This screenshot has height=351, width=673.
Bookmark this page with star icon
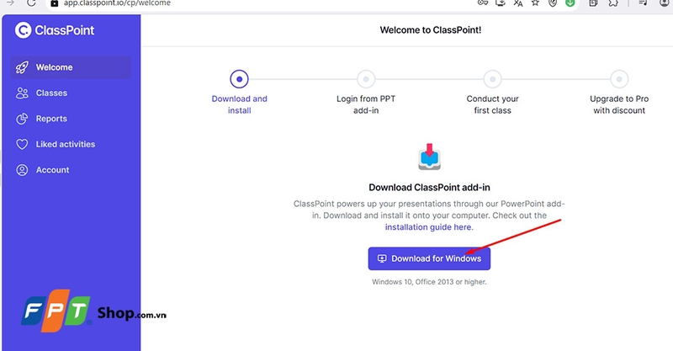tap(534, 3)
